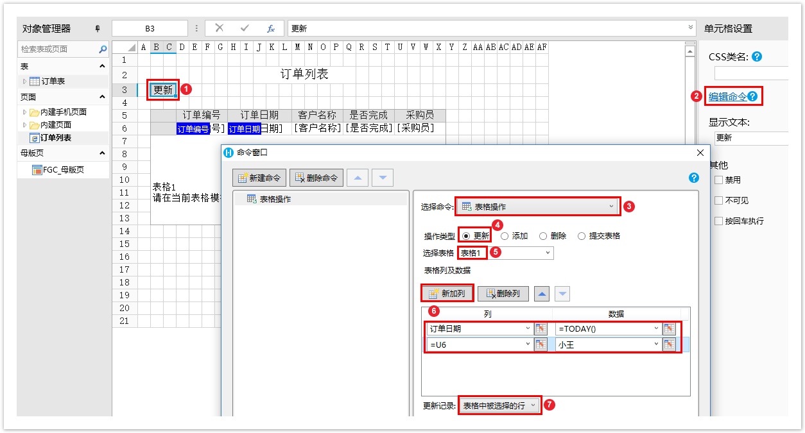
Task: Expand the 更新记录 dropdown
Action: 499,406
